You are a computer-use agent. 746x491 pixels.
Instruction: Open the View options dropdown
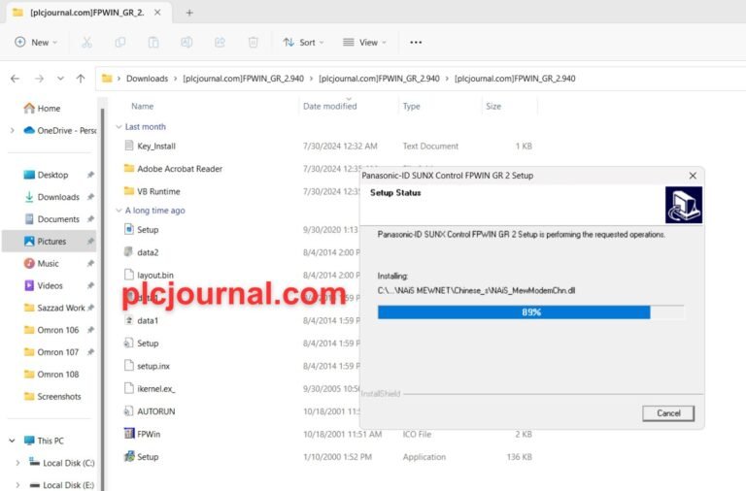pyautogui.click(x=364, y=43)
